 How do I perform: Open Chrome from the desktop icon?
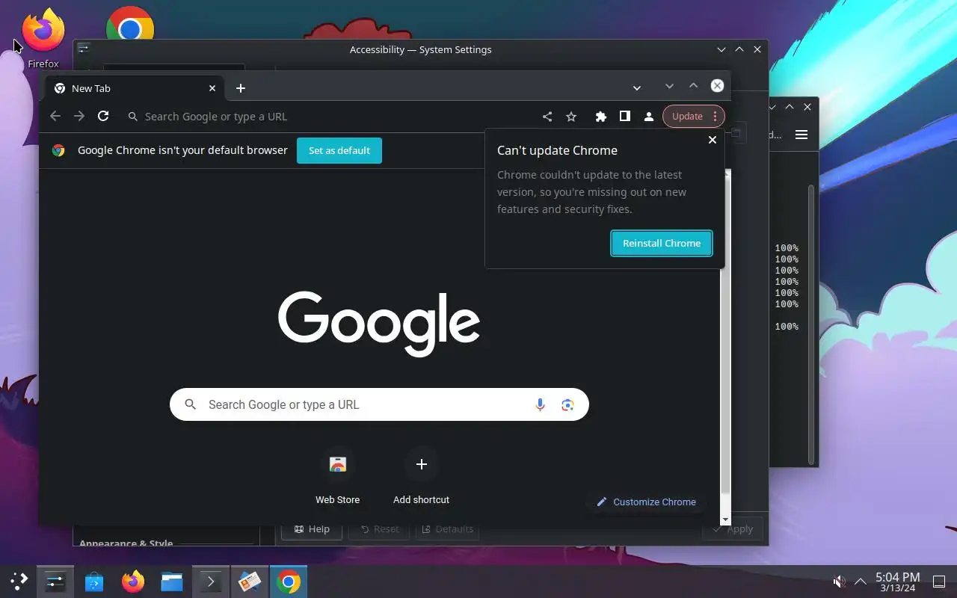coord(130,24)
